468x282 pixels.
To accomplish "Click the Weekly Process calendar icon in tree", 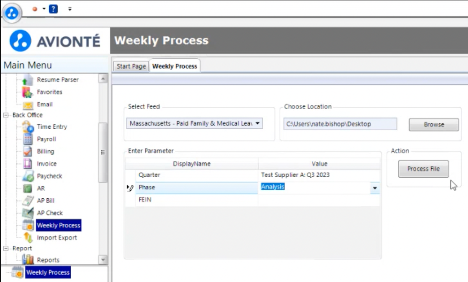I will [28, 225].
